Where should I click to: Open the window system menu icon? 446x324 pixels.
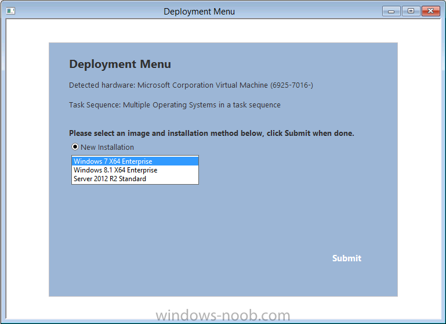pos(10,11)
